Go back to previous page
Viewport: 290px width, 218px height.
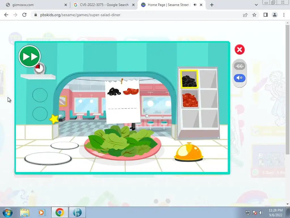click(6, 15)
